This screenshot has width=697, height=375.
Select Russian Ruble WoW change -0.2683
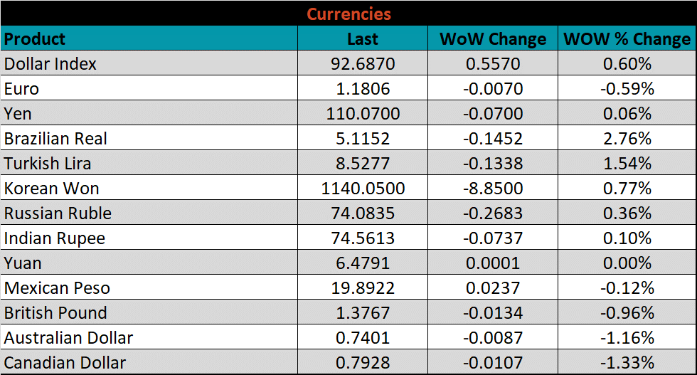point(493,213)
